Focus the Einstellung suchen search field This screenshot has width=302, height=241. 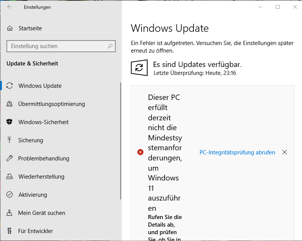click(61, 46)
